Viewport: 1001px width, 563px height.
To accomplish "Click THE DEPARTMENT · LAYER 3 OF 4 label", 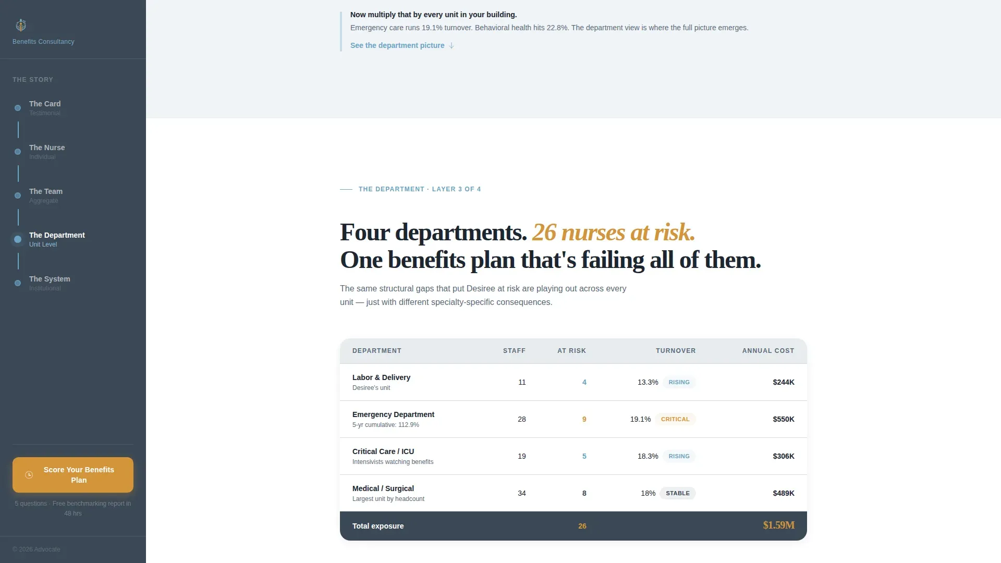I will coord(420,189).
